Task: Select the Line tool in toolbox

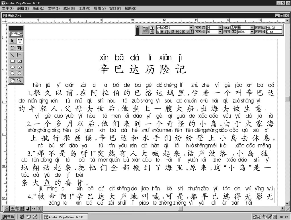Action: coord(13,55)
